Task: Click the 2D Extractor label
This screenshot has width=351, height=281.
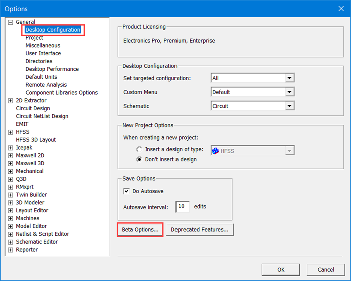Action: (x=31, y=101)
